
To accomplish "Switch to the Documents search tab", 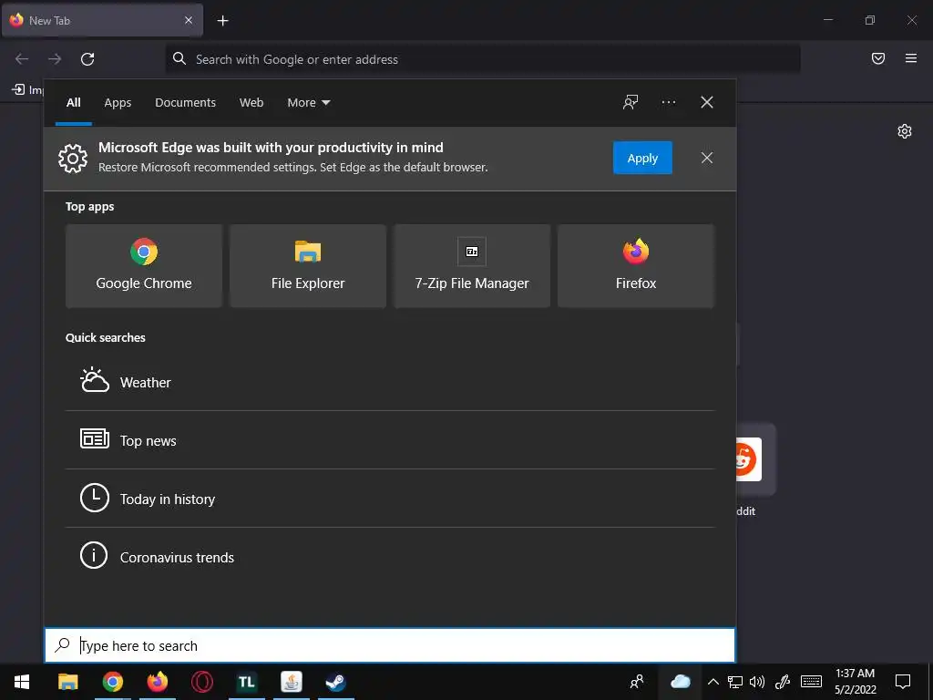I will click(x=185, y=102).
